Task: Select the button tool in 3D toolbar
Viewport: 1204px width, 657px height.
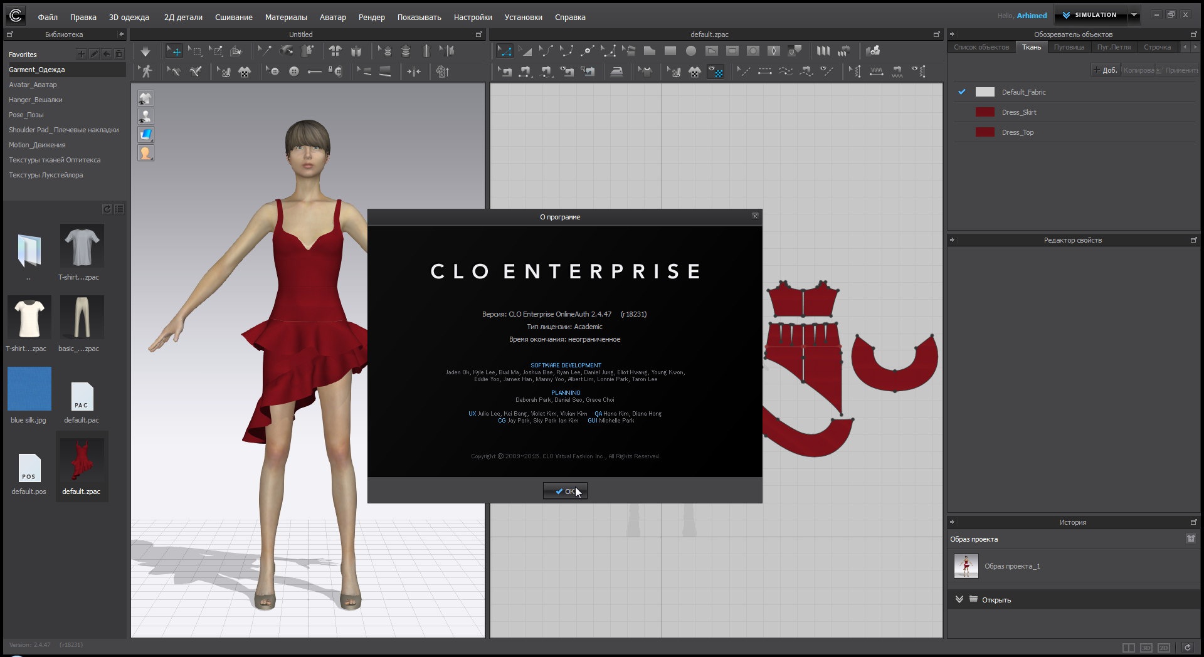Action: coord(293,71)
